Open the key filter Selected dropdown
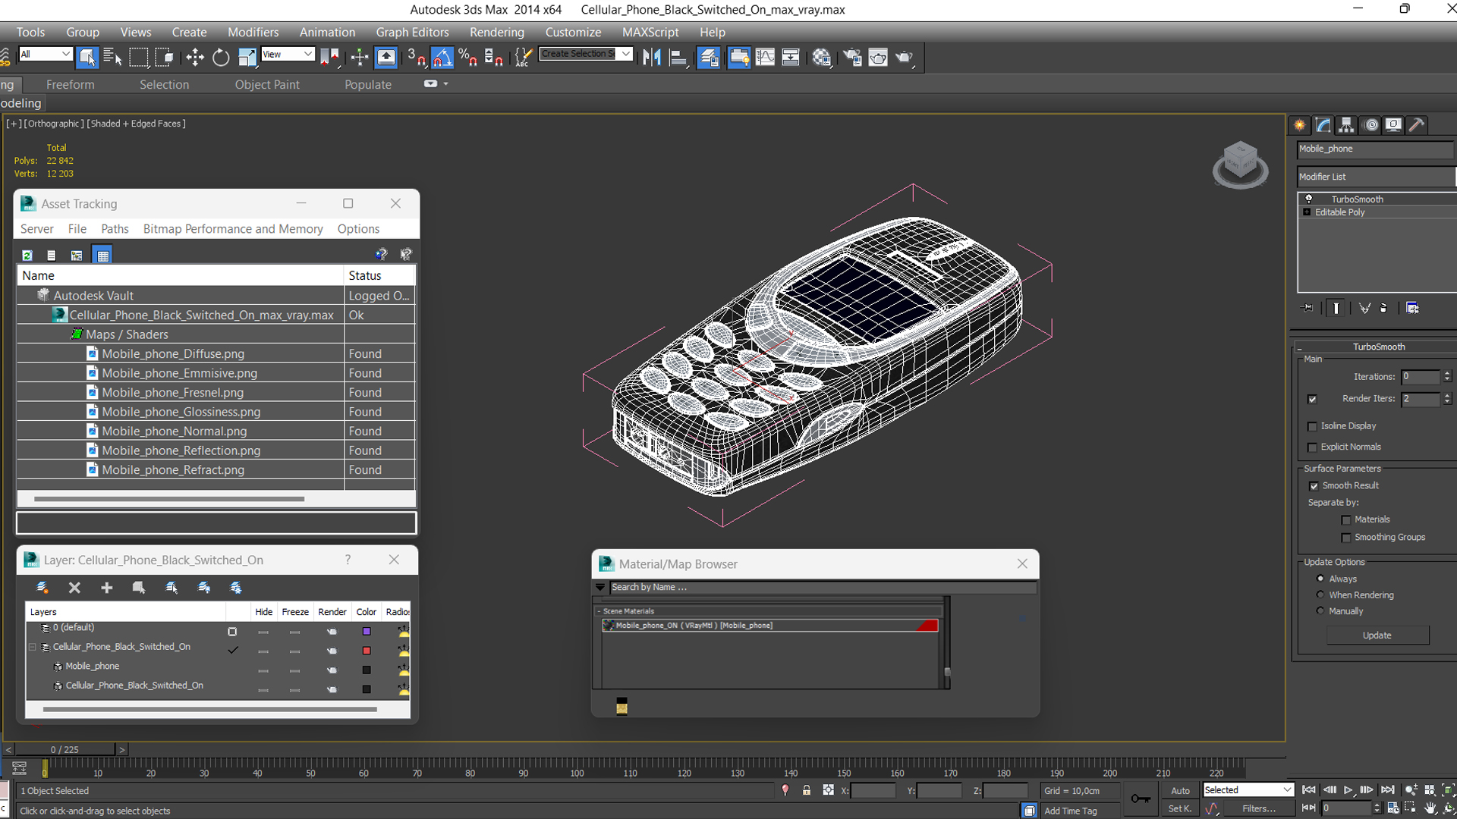The width and height of the screenshot is (1457, 819). point(1248,790)
